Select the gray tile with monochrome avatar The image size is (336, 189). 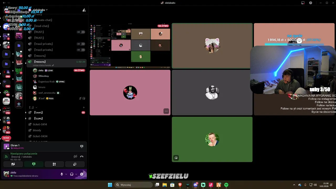click(x=212, y=92)
